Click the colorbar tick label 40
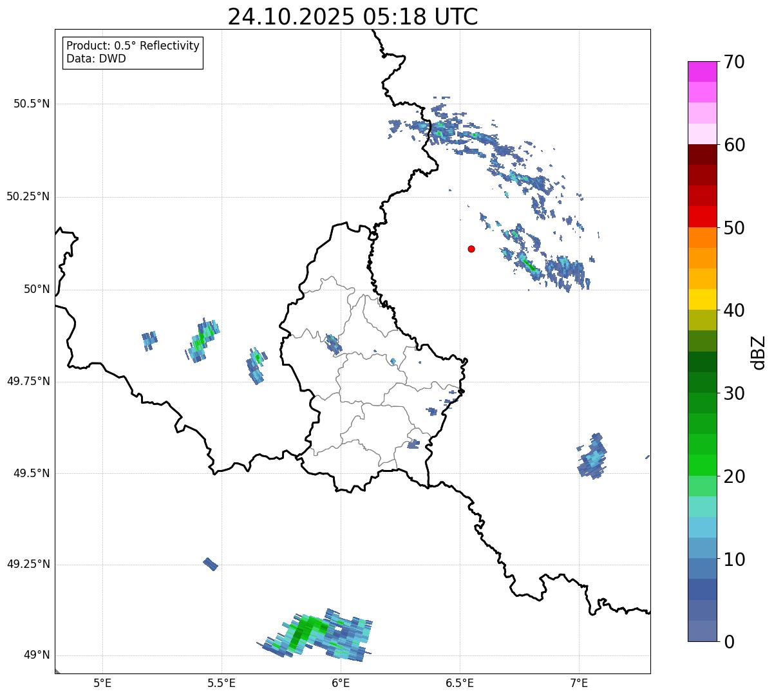Image resolution: width=774 pixels, height=696 pixels. (x=734, y=310)
